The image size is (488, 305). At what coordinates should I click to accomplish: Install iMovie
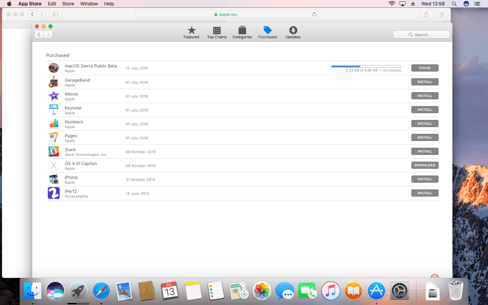[x=425, y=96]
